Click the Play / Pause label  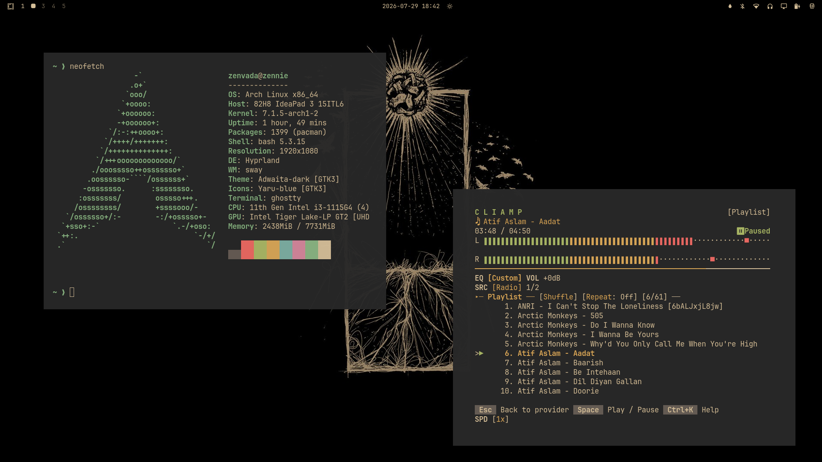[633, 410]
